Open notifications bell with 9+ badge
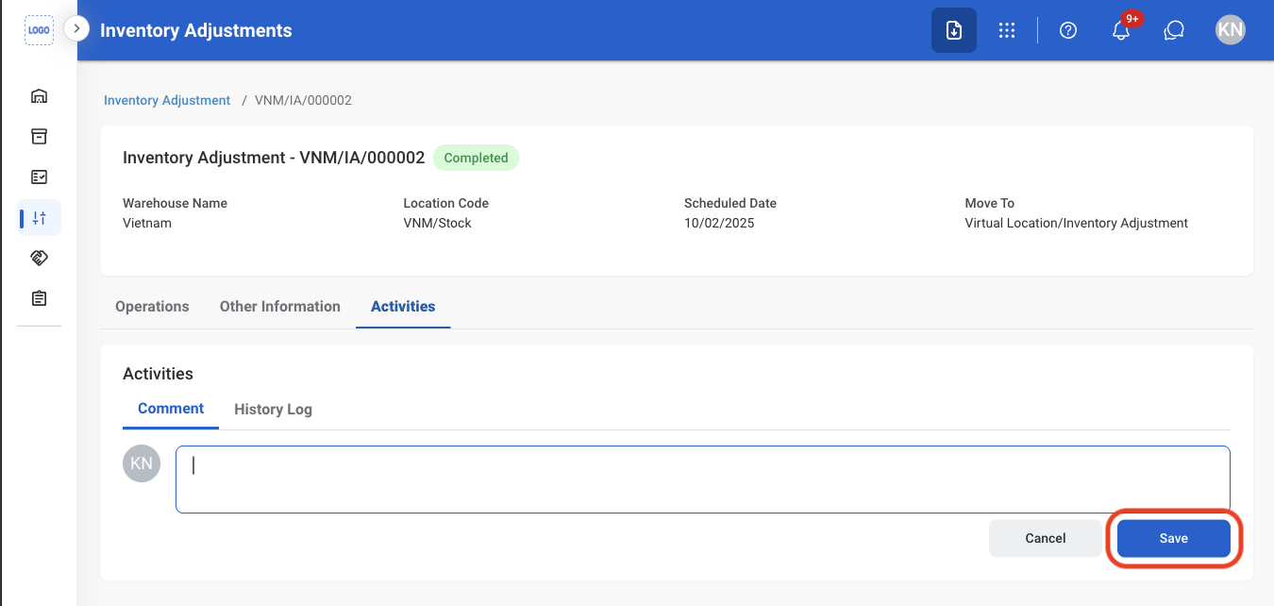The image size is (1274, 606). coord(1121,29)
